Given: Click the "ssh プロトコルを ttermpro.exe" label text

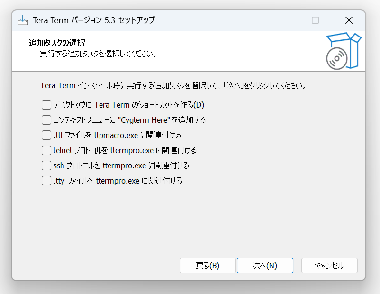Looking at the screenshot, I should 100,165.
